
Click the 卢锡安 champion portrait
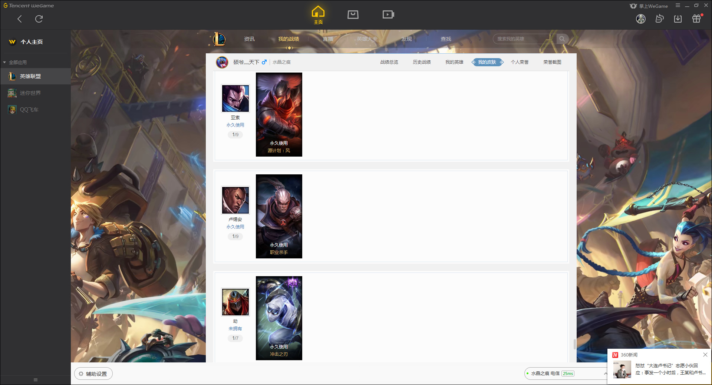click(235, 200)
